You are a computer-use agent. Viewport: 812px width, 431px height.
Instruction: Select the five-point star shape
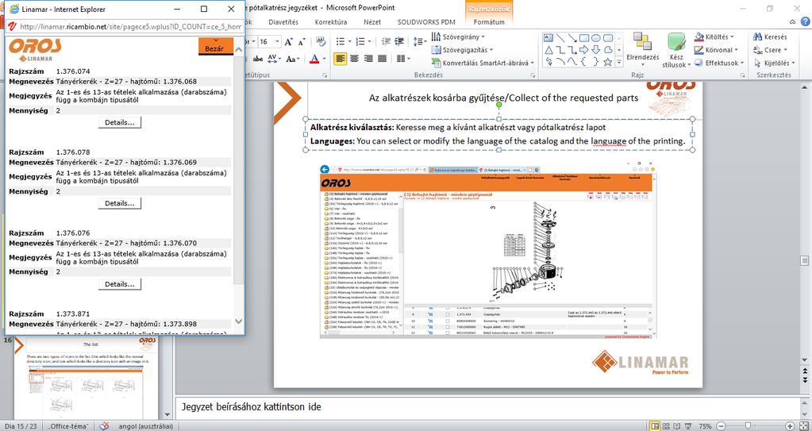pyautogui.click(x=608, y=62)
